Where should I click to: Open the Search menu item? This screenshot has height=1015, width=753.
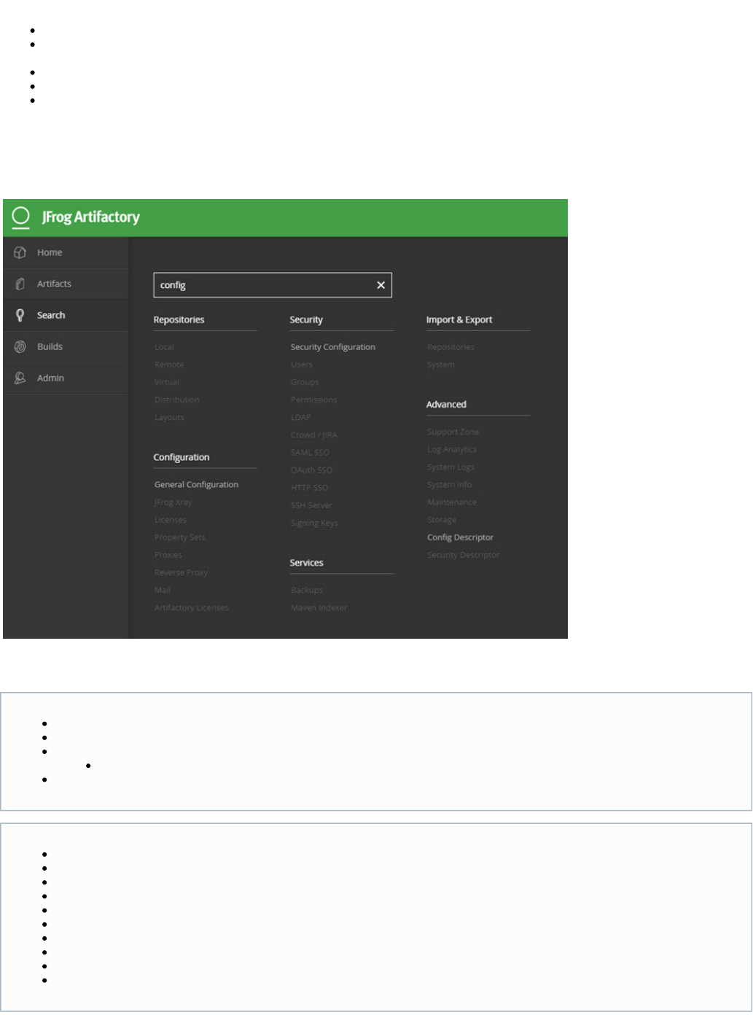66,315
